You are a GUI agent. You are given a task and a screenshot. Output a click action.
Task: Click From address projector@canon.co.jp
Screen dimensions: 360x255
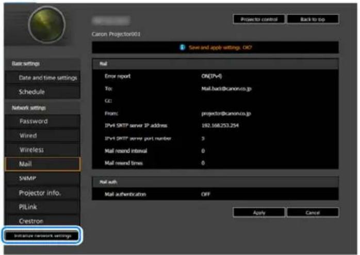tap(226, 113)
